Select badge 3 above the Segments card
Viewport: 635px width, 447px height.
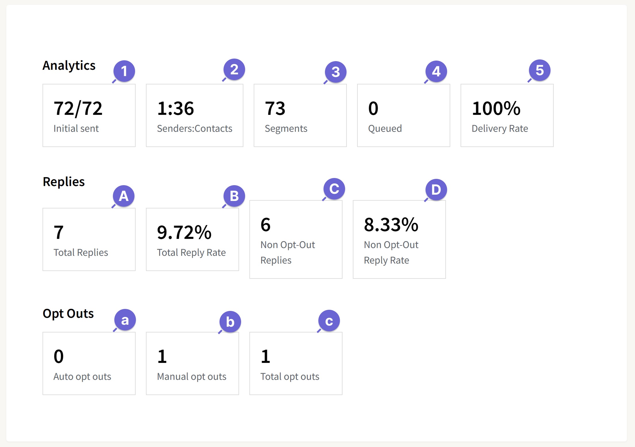point(336,72)
